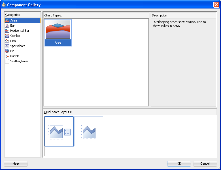The width and height of the screenshot is (221, 170).
Task: Click the Bubble label in Categories
Action: [x=15, y=56]
